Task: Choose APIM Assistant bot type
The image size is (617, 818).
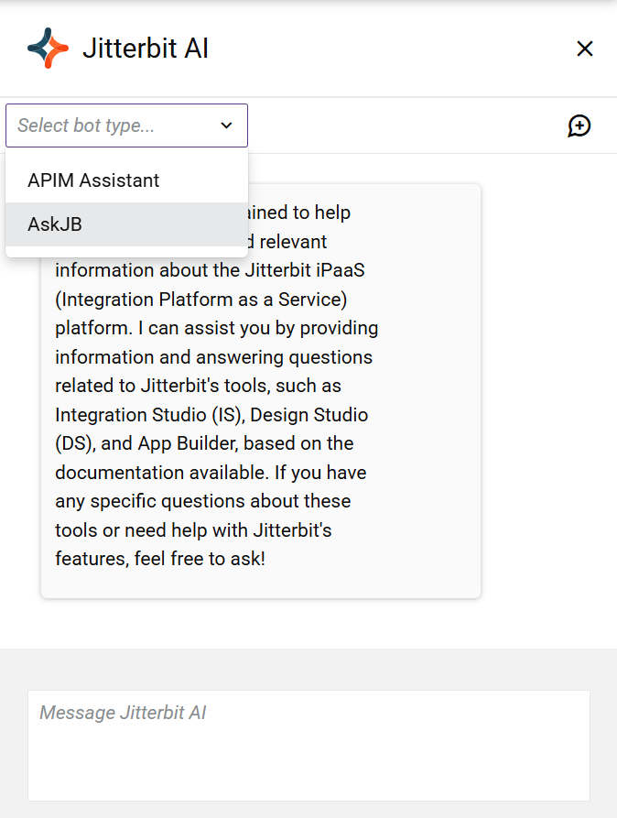Action: 126,180
